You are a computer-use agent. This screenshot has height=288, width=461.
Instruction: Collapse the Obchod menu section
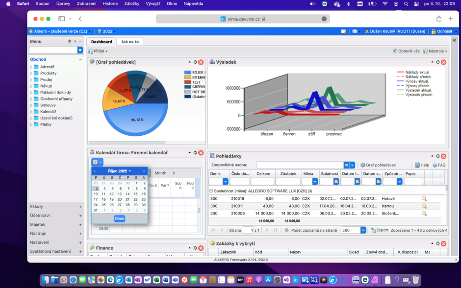(x=80, y=59)
